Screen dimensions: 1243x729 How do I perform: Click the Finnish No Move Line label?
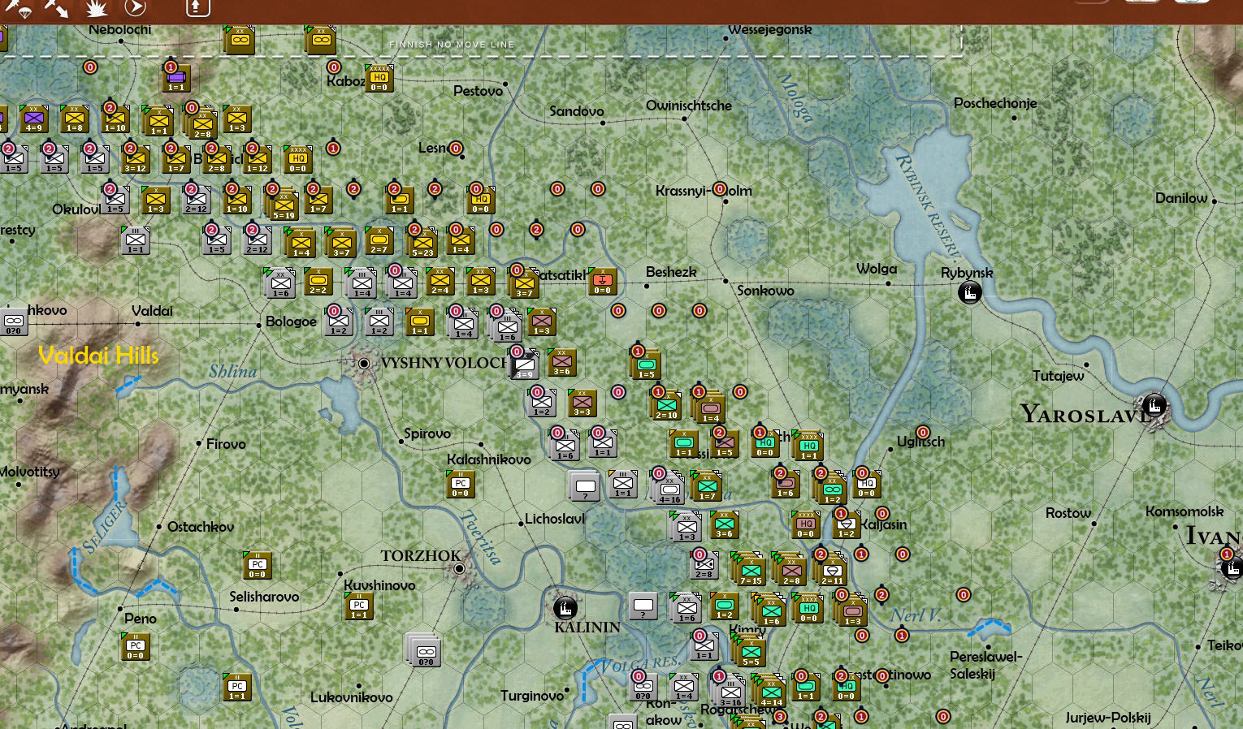click(x=452, y=45)
